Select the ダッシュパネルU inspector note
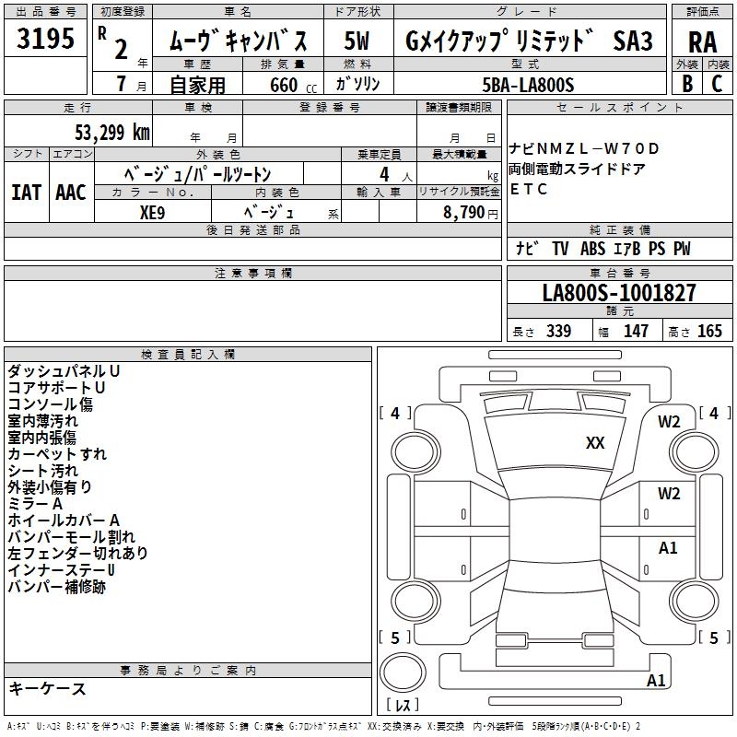The image size is (737, 737). (64, 370)
